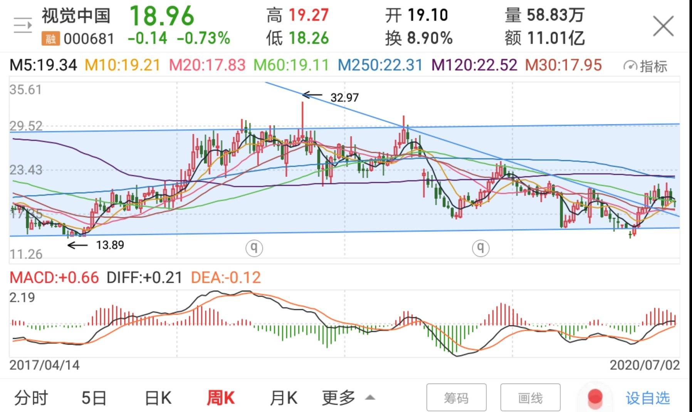Switch to the 月K monthly chart tab
Viewport: 692px width, 412px height.
tap(284, 398)
